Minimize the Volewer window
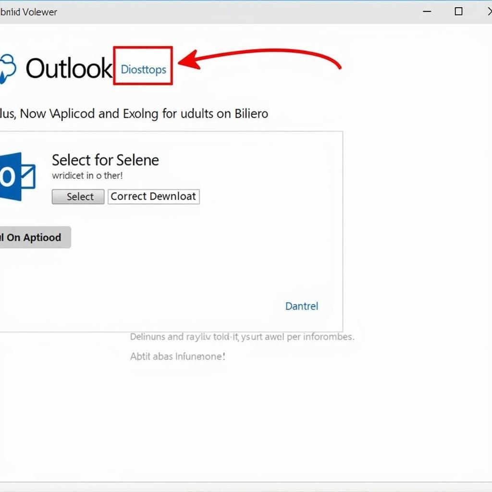 pos(427,12)
